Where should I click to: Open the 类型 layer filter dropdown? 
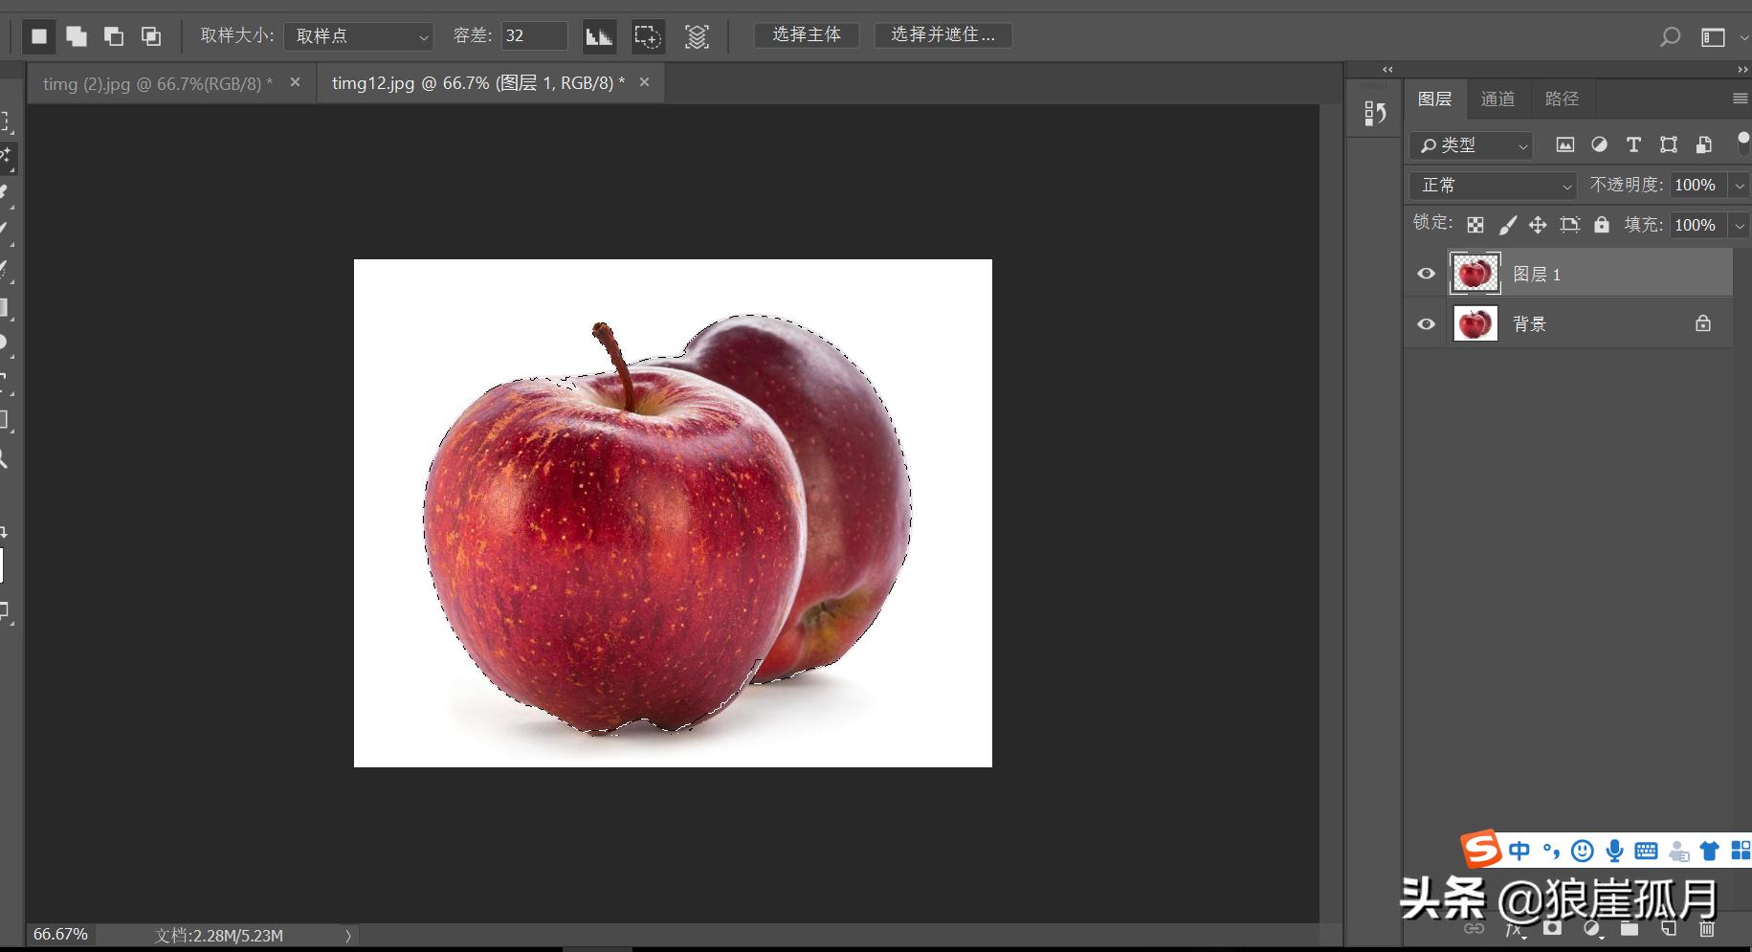[1471, 145]
